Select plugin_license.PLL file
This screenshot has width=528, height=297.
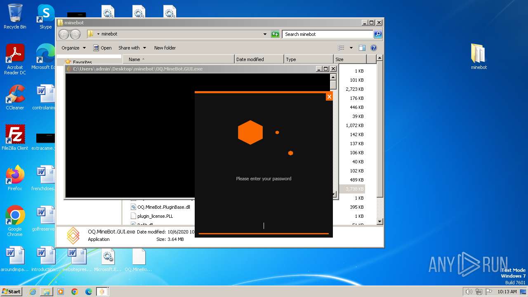[x=152, y=216]
